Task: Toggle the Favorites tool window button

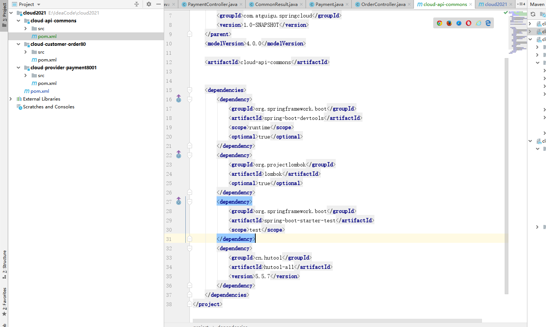Action: [x=4, y=302]
